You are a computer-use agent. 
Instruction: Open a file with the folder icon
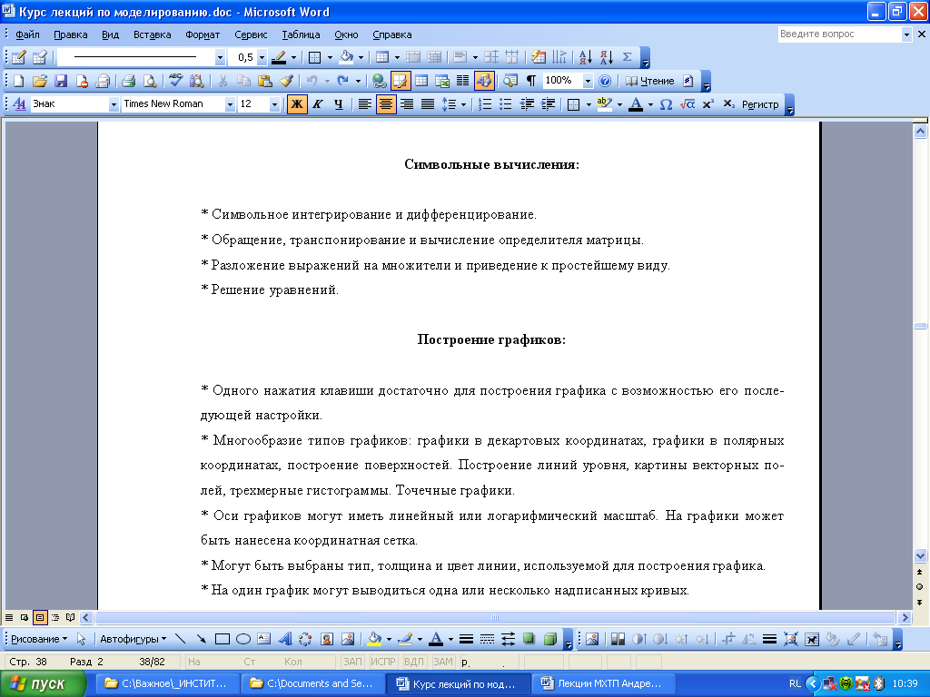[40, 81]
